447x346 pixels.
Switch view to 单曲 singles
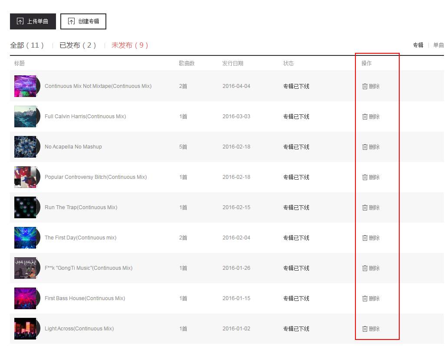click(x=438, y=45)
